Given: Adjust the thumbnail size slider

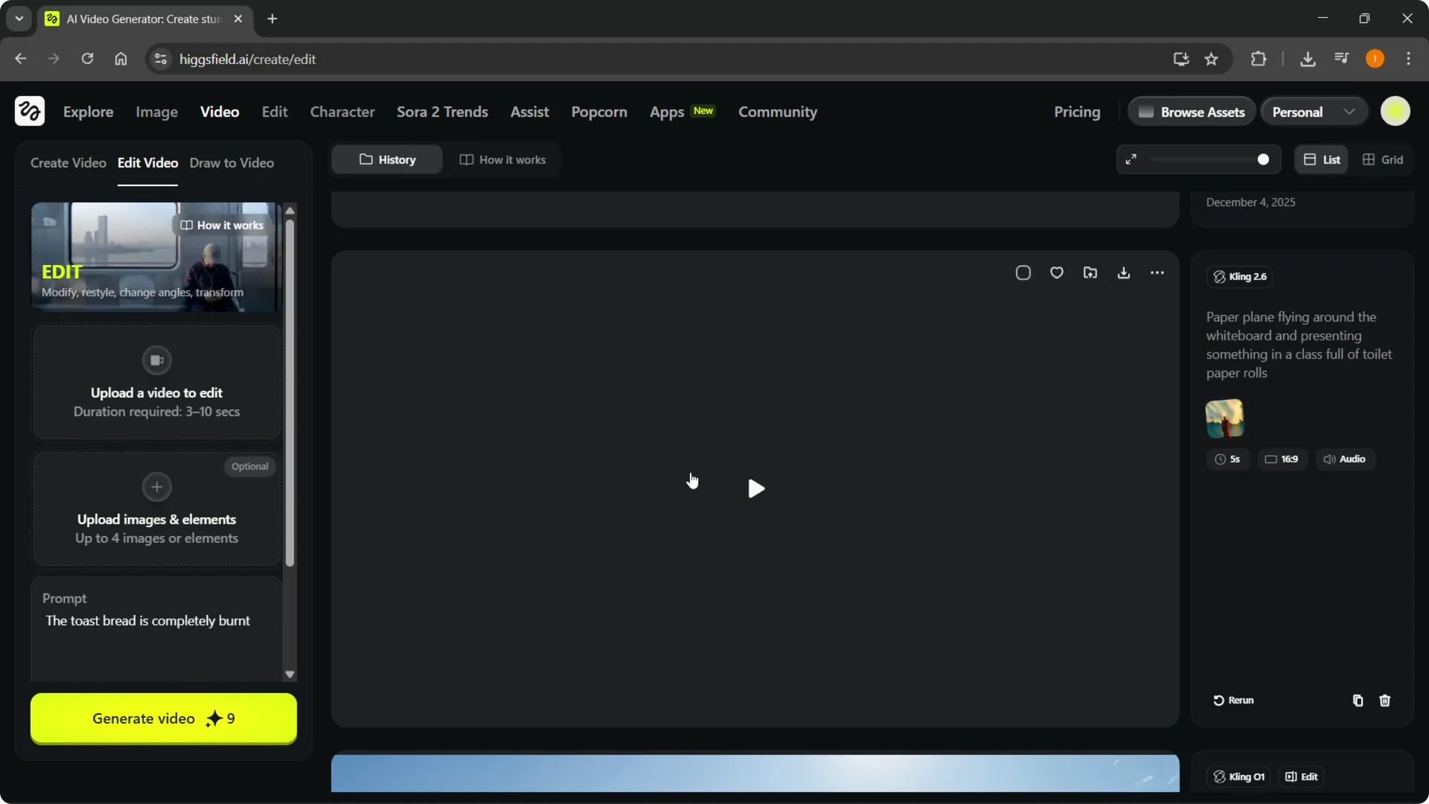Looking at the screenshot, I should [1264, 159].
